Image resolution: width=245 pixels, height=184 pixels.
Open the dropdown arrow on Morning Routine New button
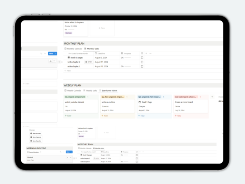tap(71, 152)
